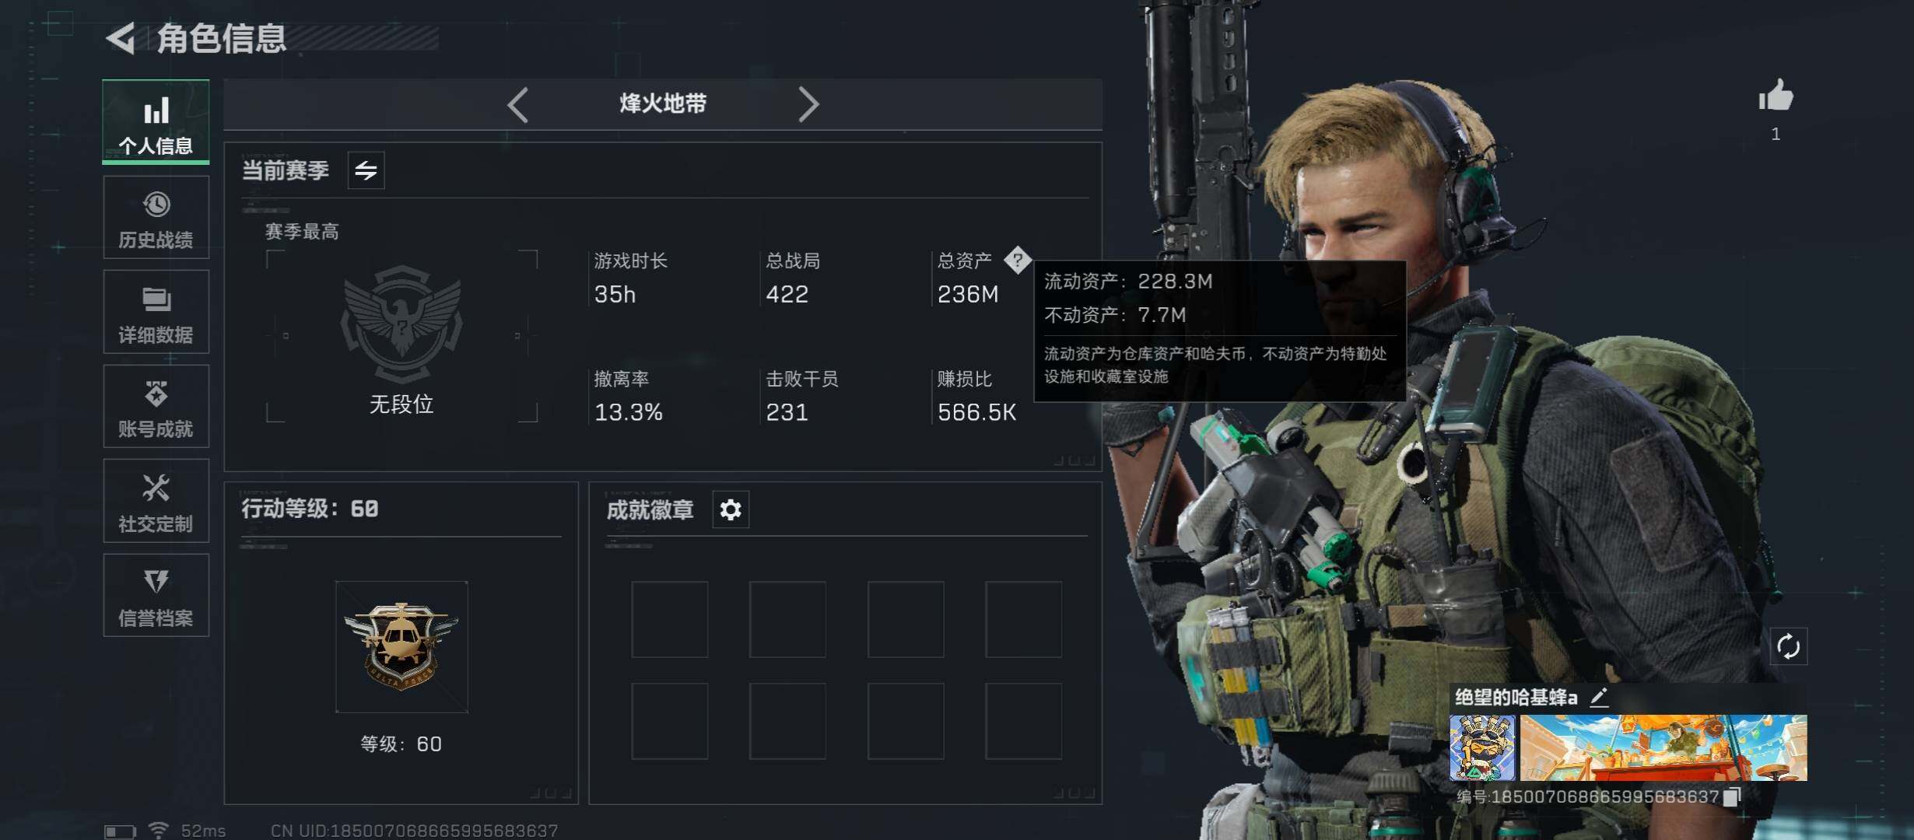1914x840 pixels.
Task: Open the 详细数据 detailed data tab
Action: (156, 312)
